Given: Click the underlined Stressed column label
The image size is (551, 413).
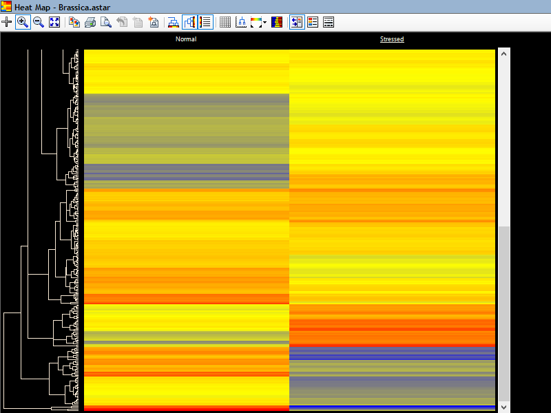Looking at the screenshot, I should 392,39.
